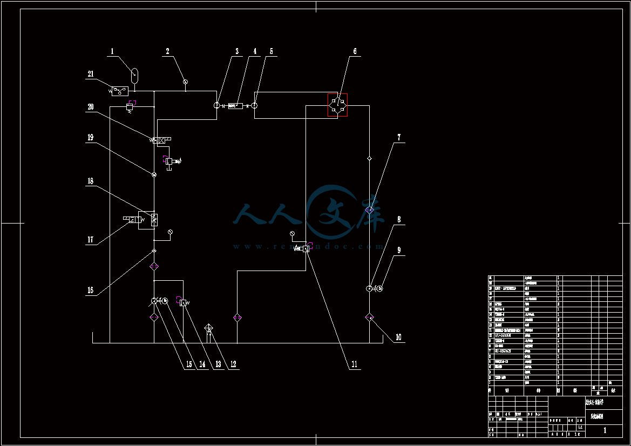This screenshot has height=446, width=631.
Task: Select the relief valve symbol at callout 13
Action: coord(183,302)
